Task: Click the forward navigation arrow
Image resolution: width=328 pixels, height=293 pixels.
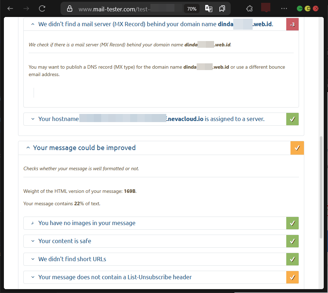Action: click(26, 8)
